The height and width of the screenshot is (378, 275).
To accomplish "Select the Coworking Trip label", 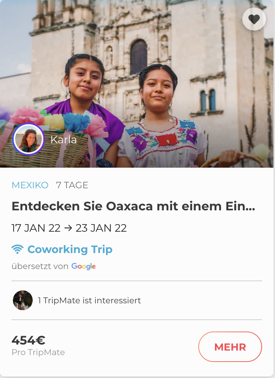I will [x=70, y=249].
